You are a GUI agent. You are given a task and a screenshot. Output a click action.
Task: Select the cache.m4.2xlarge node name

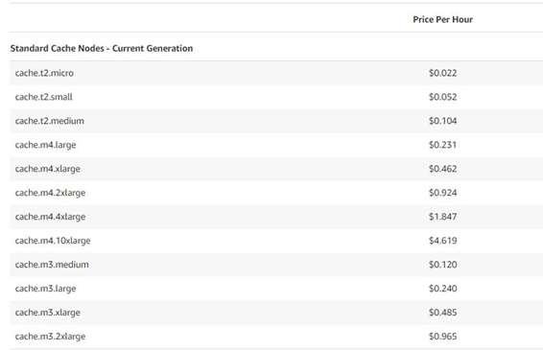(x=50, y=193)
